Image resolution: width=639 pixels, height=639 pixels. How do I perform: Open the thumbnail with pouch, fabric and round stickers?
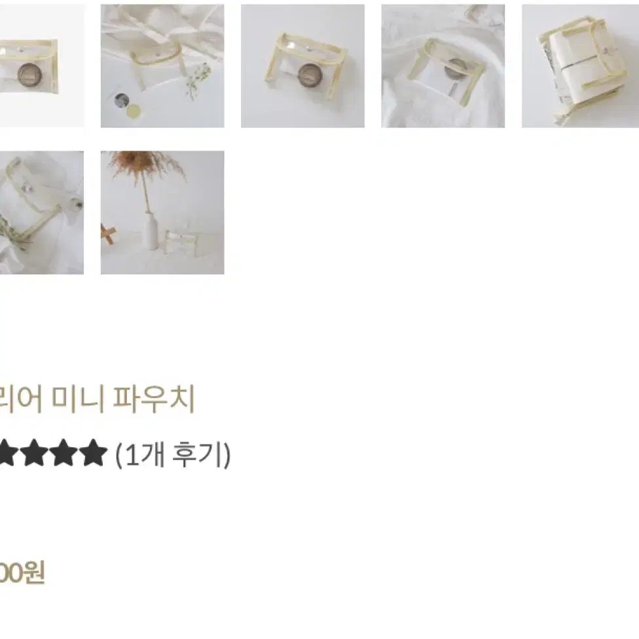coord(162,66)
